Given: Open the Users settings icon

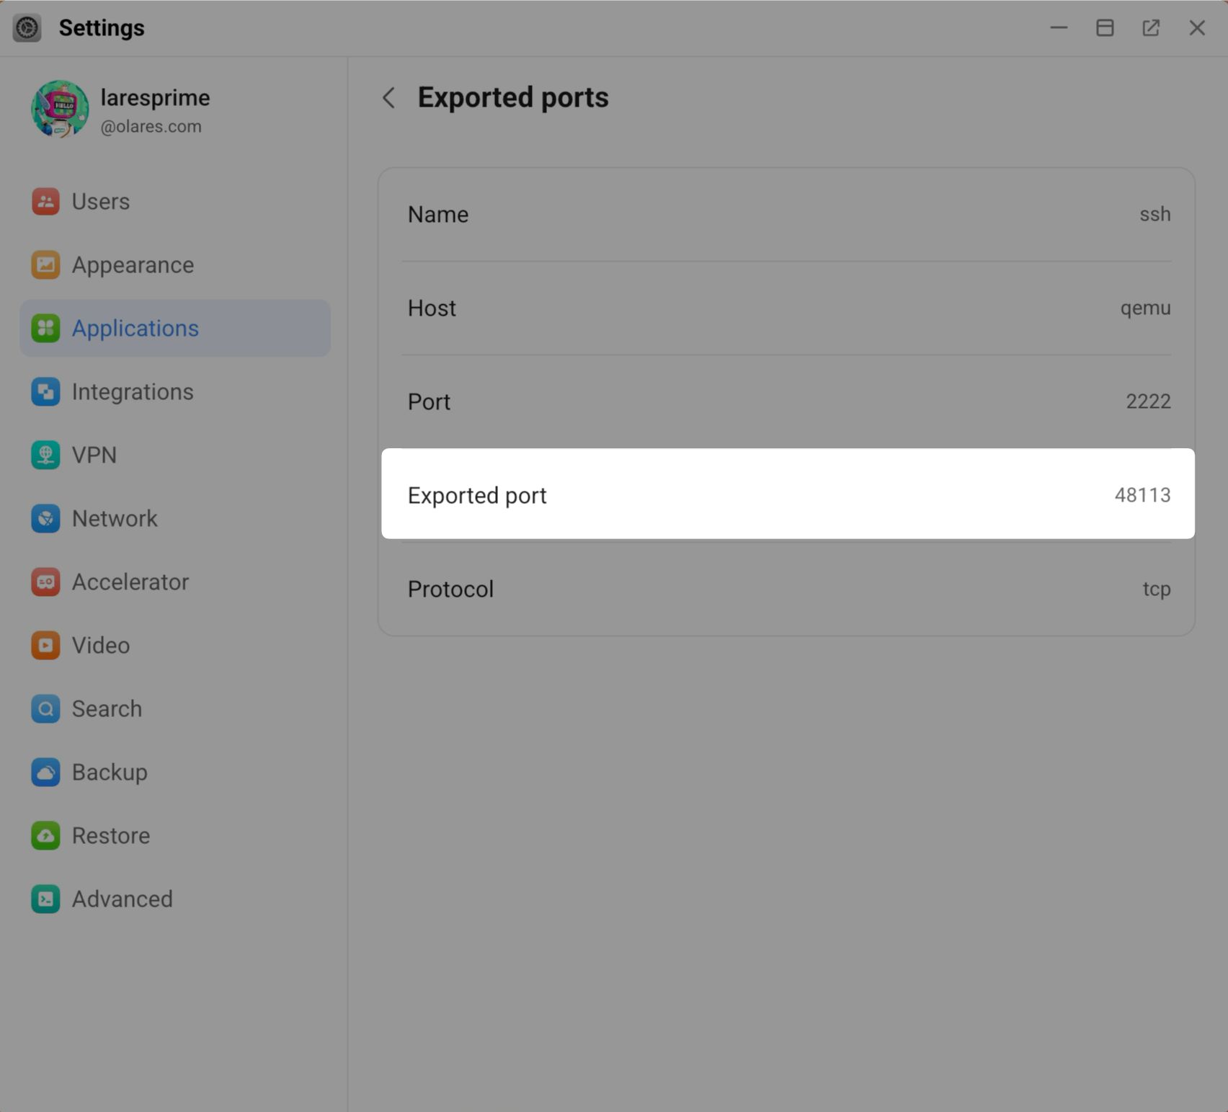Looking at the screenshot, I should (x=45, y=202).
